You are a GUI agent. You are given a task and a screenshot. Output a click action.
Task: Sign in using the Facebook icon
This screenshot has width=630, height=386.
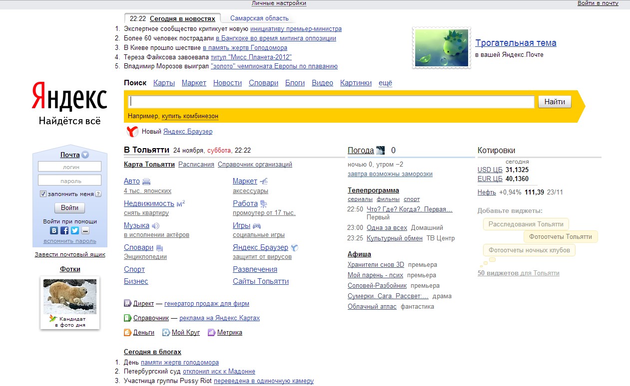click(64, 230)
